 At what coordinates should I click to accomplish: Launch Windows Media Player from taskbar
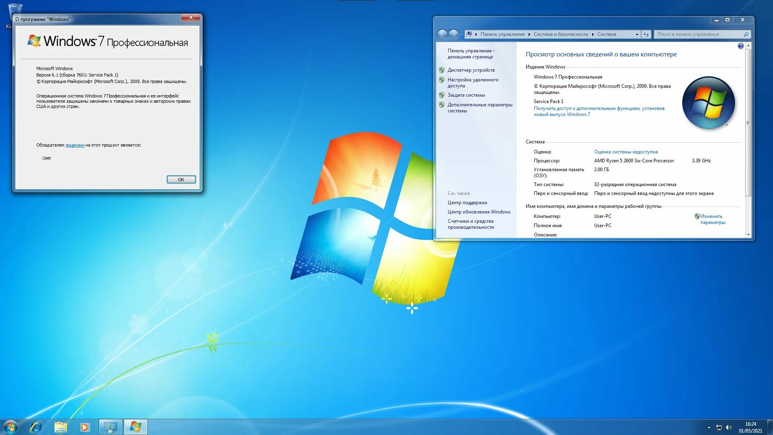tap(85, 427)
